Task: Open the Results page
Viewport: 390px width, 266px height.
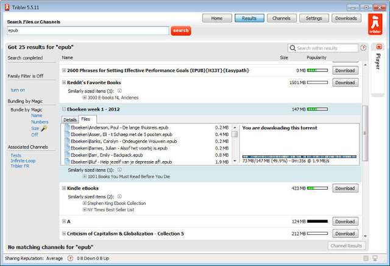Action: (249, 18)
